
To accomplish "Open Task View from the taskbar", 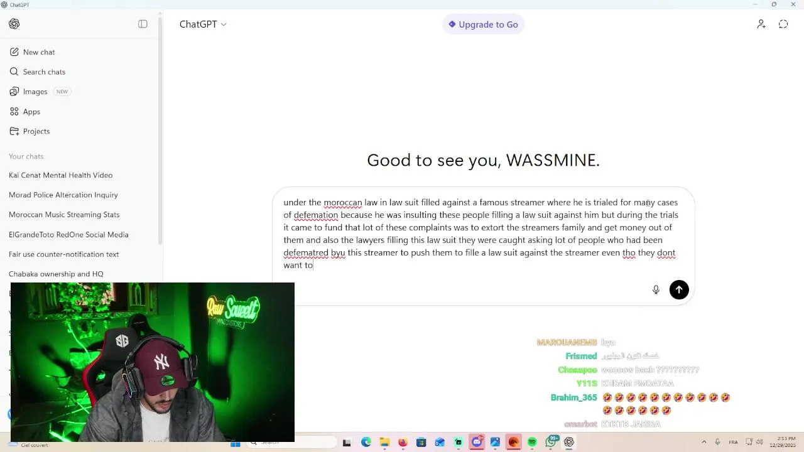I will tap(347, 443).
